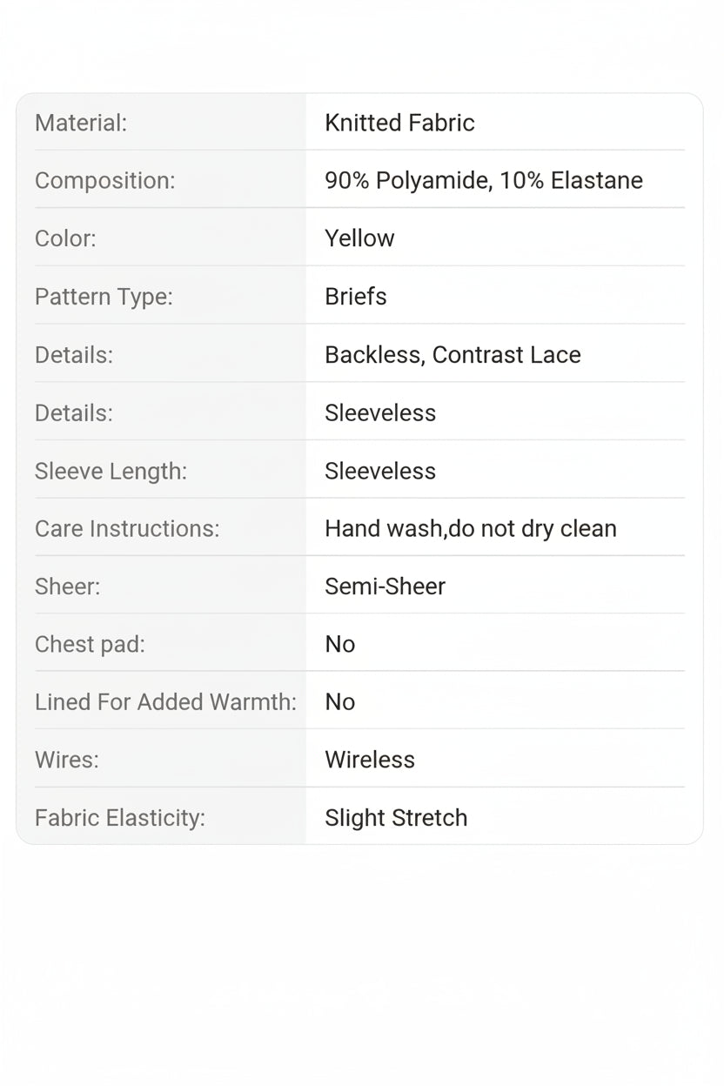Click the Composition label
The height and width of the screenshot is (1086, 724).
click(x=104, y=181)
